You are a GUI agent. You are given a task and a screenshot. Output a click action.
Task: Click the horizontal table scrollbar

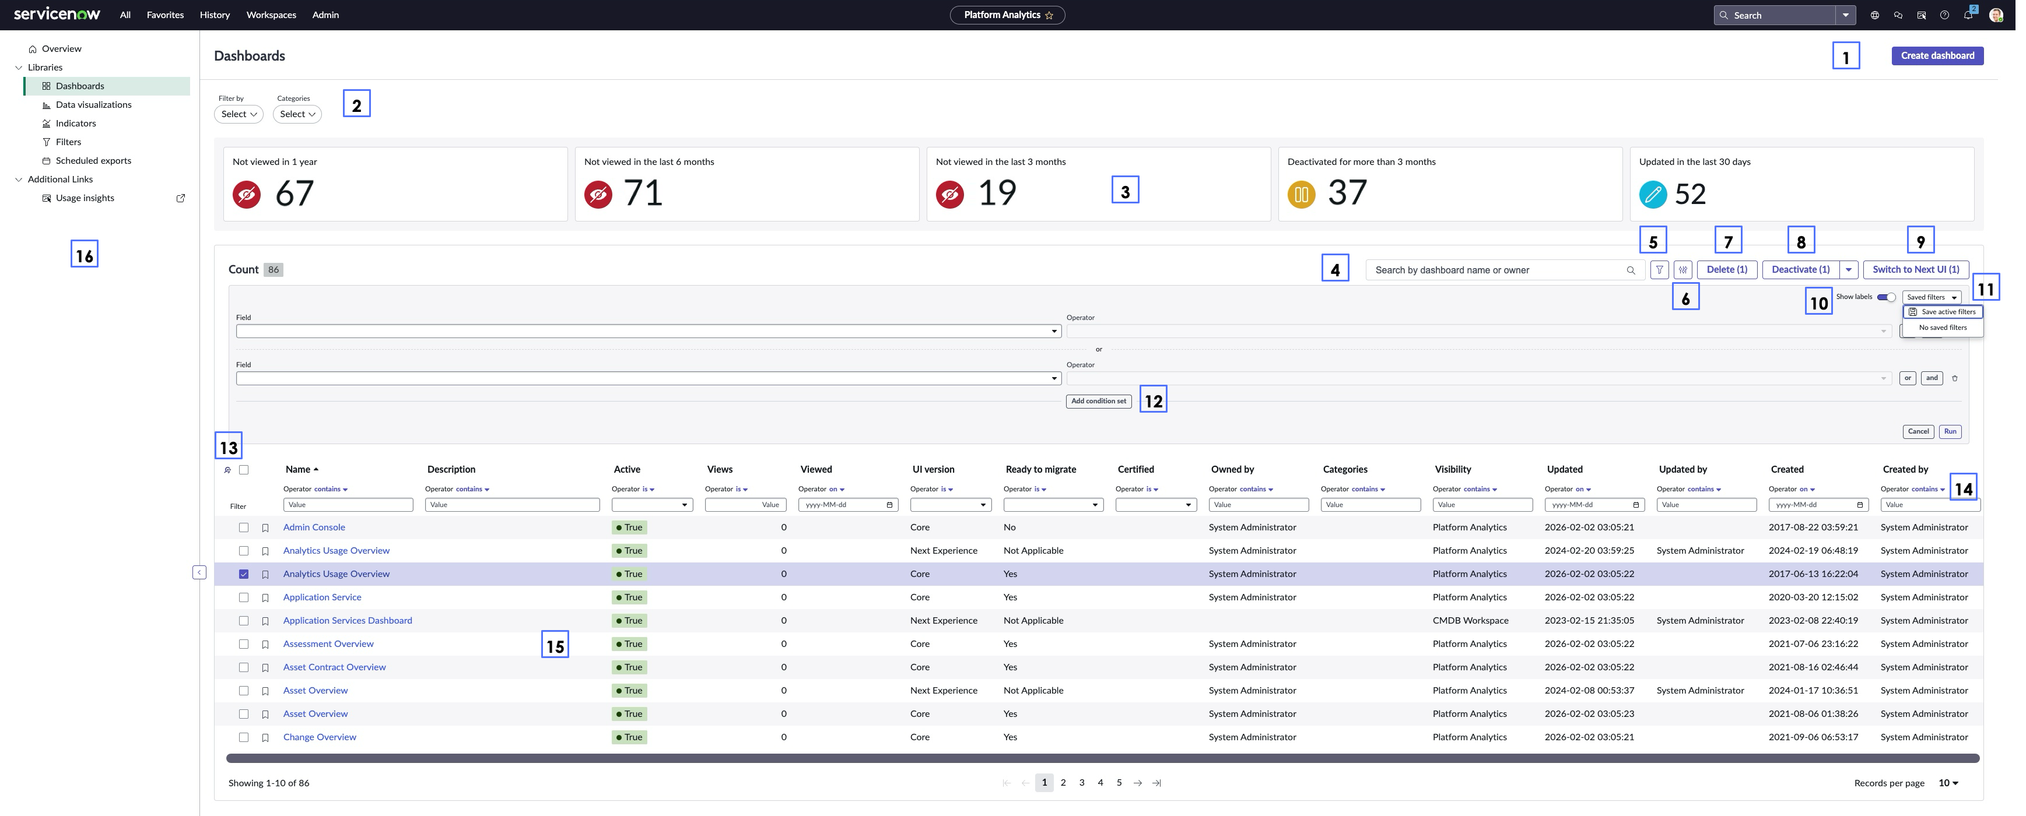point(1103,759)
